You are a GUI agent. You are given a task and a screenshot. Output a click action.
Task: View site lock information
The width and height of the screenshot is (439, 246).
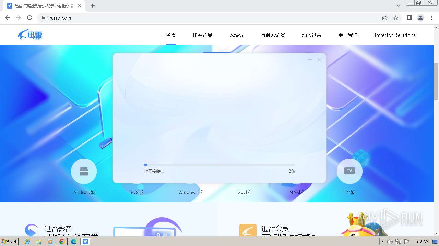(43, 18)
